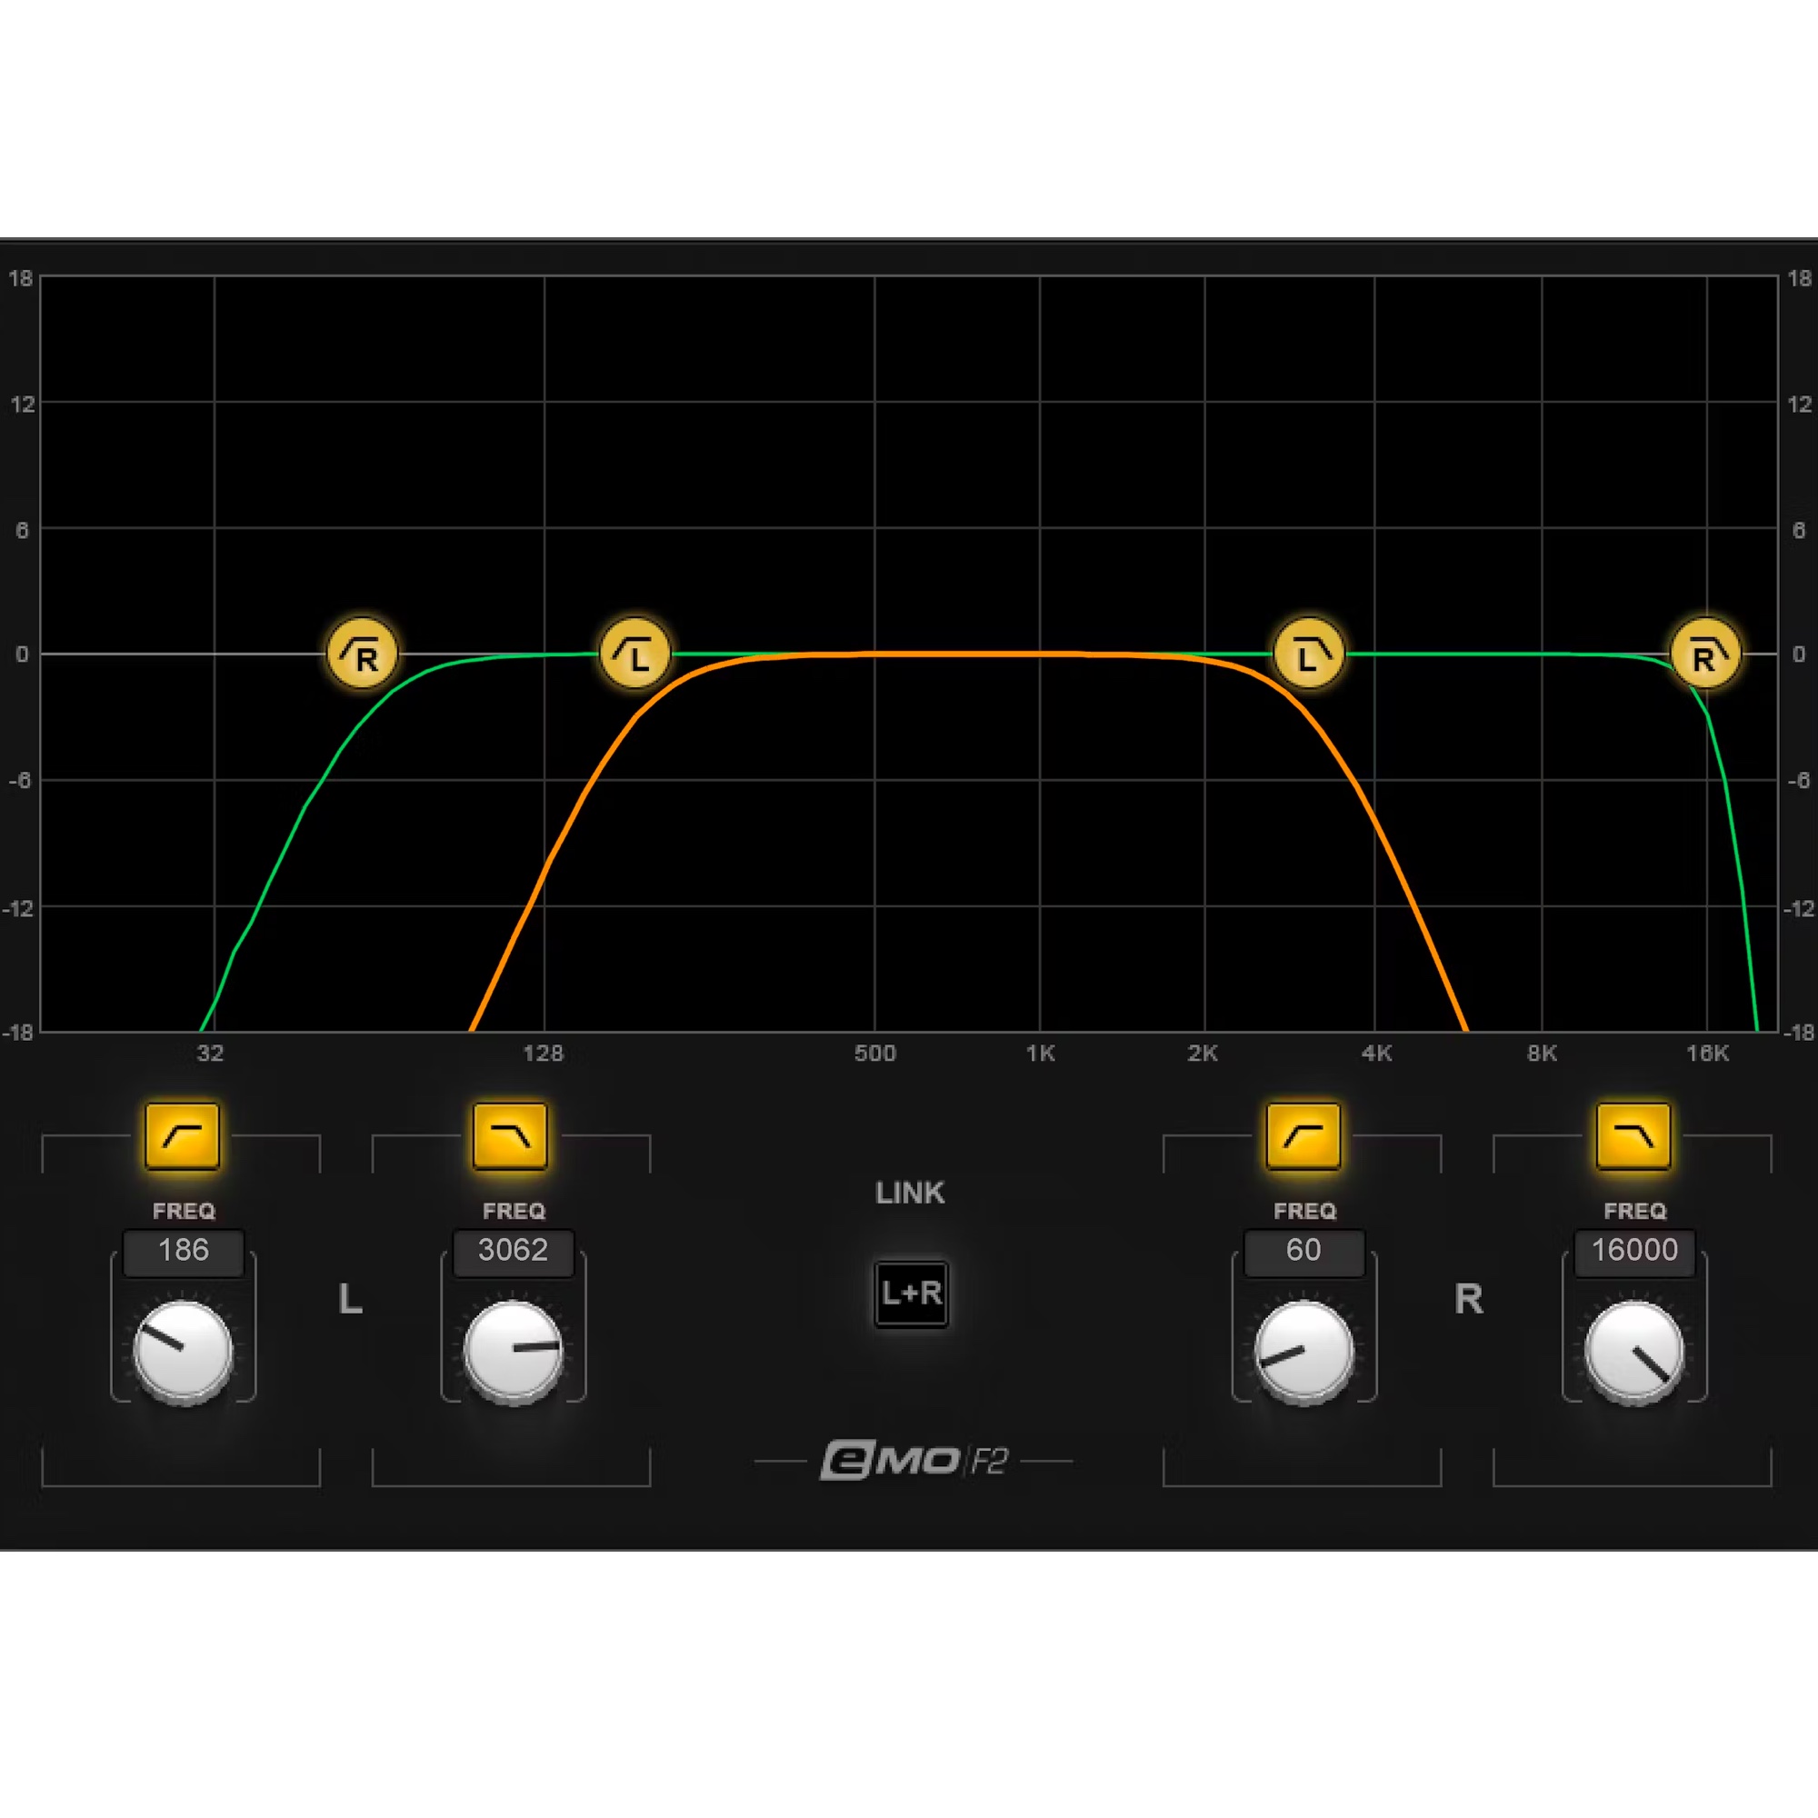Image resolution: width=1818 pixels, height=1818 pixels.
Task: Click the 186 frequency value field
Action: point(184,1251)
